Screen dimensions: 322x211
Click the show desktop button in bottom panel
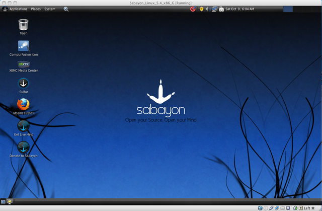coord(3,202)
